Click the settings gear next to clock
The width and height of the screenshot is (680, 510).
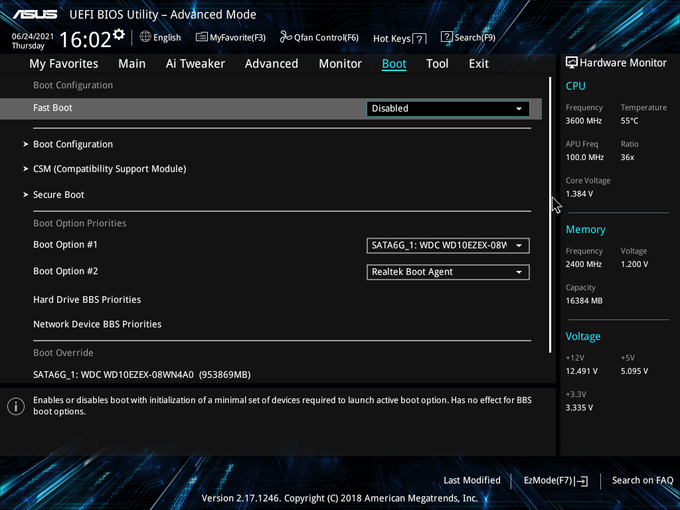(119, 35)
